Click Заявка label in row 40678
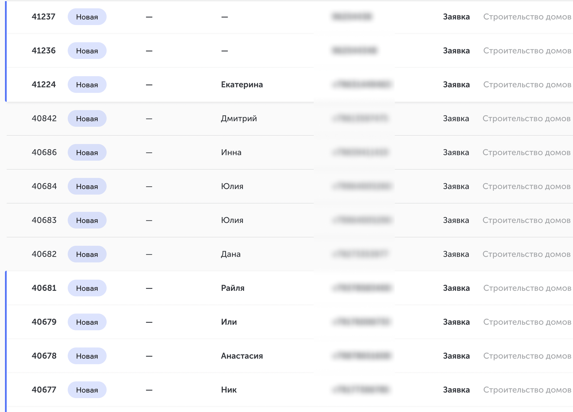This screenshot has height=412, width=573. point(456,356)
